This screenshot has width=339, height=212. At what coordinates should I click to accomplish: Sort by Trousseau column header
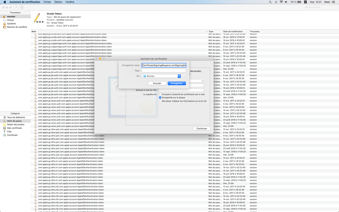tap(258, 32)
